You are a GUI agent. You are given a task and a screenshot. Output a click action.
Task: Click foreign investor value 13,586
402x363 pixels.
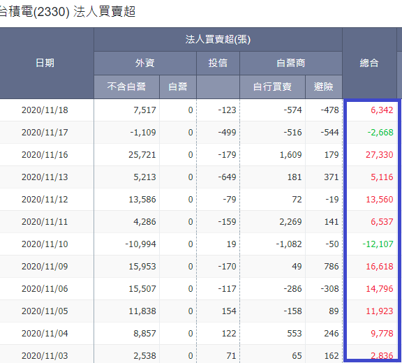pos(142,200)
